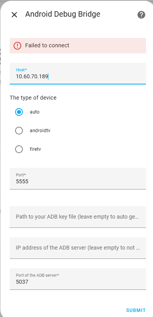Choose the androidtv radio button circle

(x=19, y=131)
